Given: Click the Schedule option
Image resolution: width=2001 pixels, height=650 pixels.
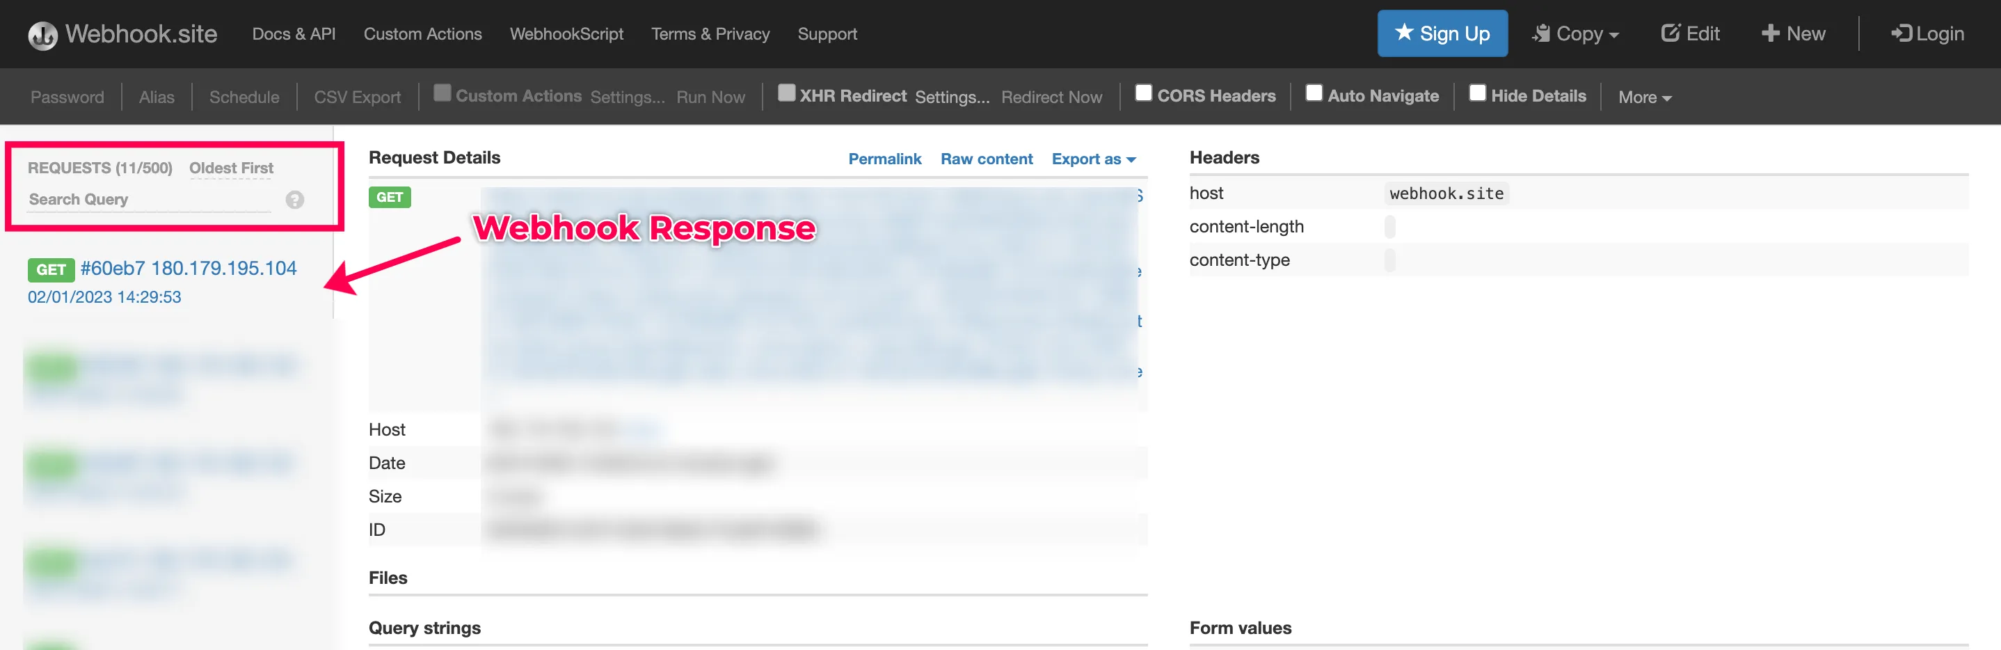Looking at the screenshot, I should [x=244, y=97].
